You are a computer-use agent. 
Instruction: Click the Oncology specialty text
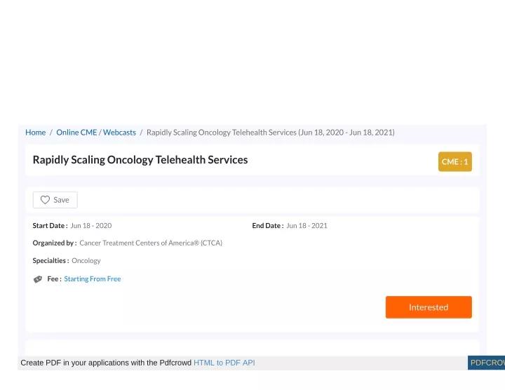[86, 261]
